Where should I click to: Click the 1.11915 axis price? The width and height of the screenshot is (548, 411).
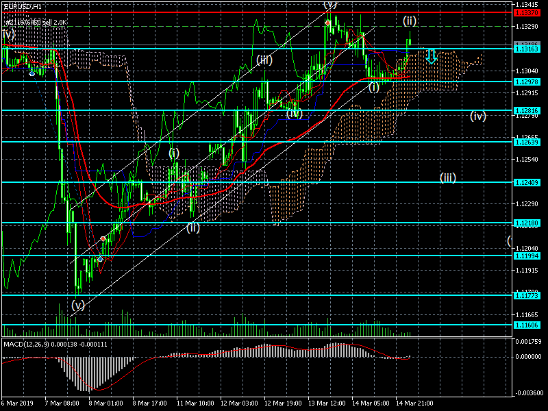click(x=527, y=271)
